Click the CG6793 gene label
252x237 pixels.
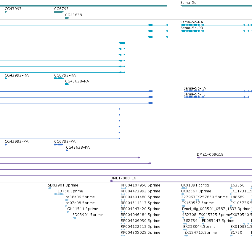pyautogui.click(x=61, y=9)
